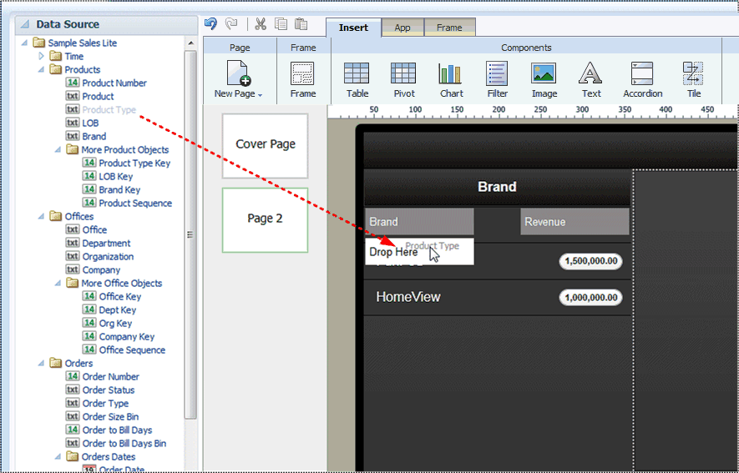Screen dimensions: 739x473
Task: Insert a Frame component
Action: [x=302, y=79]
